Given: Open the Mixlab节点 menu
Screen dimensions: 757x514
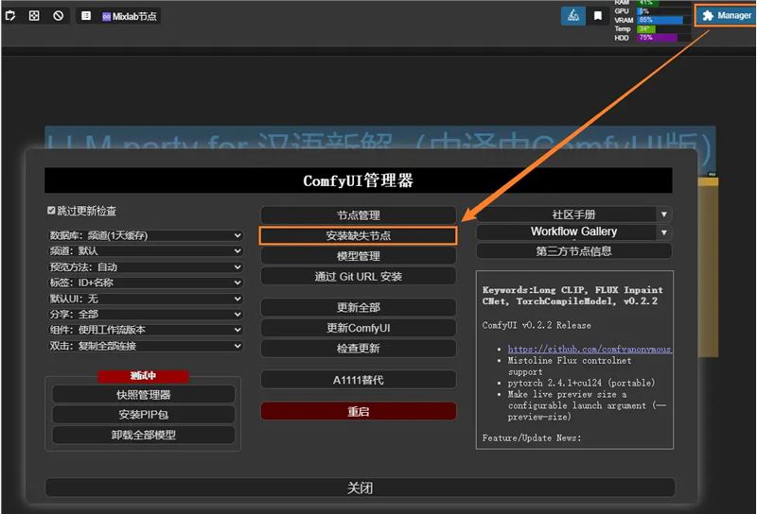Looking at the screenshot, I should click(130, 16).
